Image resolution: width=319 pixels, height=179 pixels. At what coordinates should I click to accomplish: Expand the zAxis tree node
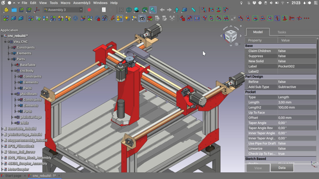coord(12,123)
